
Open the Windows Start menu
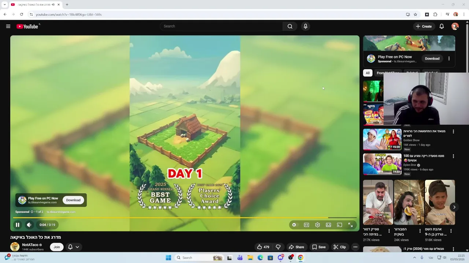pos(168,258)
